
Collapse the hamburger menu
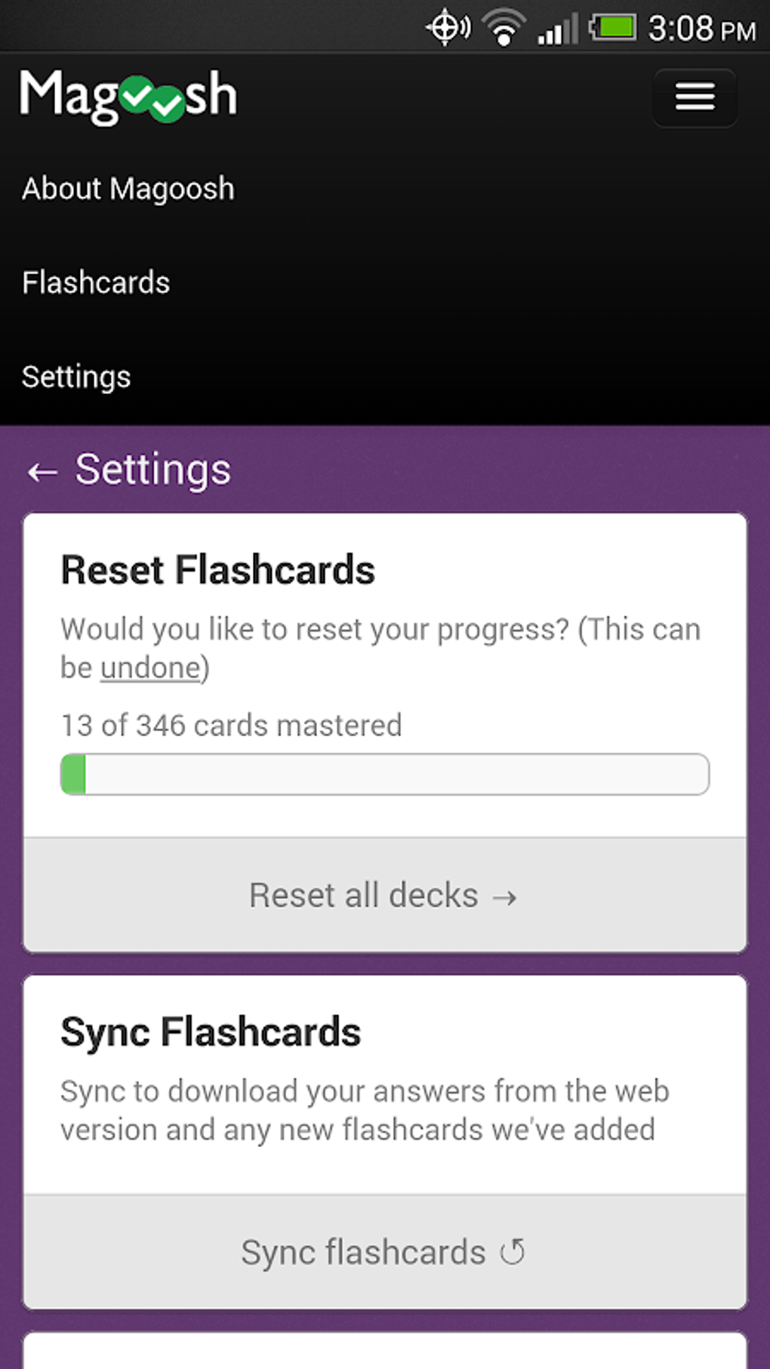695,97
